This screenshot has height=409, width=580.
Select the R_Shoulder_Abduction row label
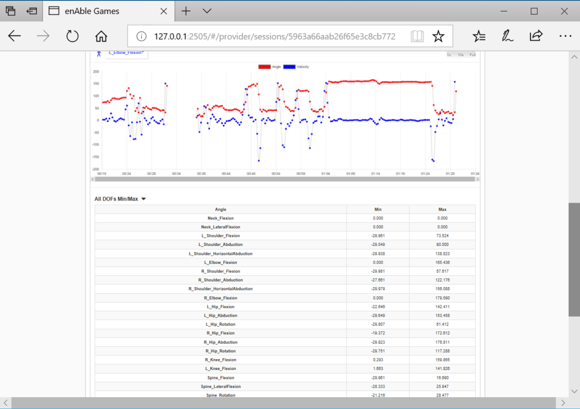(x=220, y=280)
